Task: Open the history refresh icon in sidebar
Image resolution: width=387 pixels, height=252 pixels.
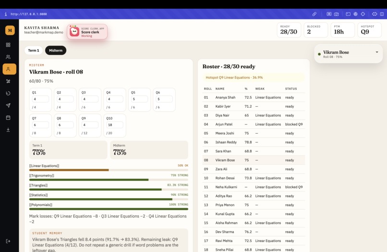Action: 8,93
